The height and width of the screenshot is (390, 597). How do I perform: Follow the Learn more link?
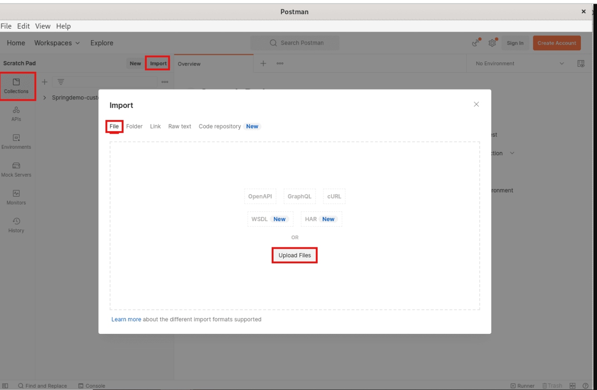pos(126,320)
